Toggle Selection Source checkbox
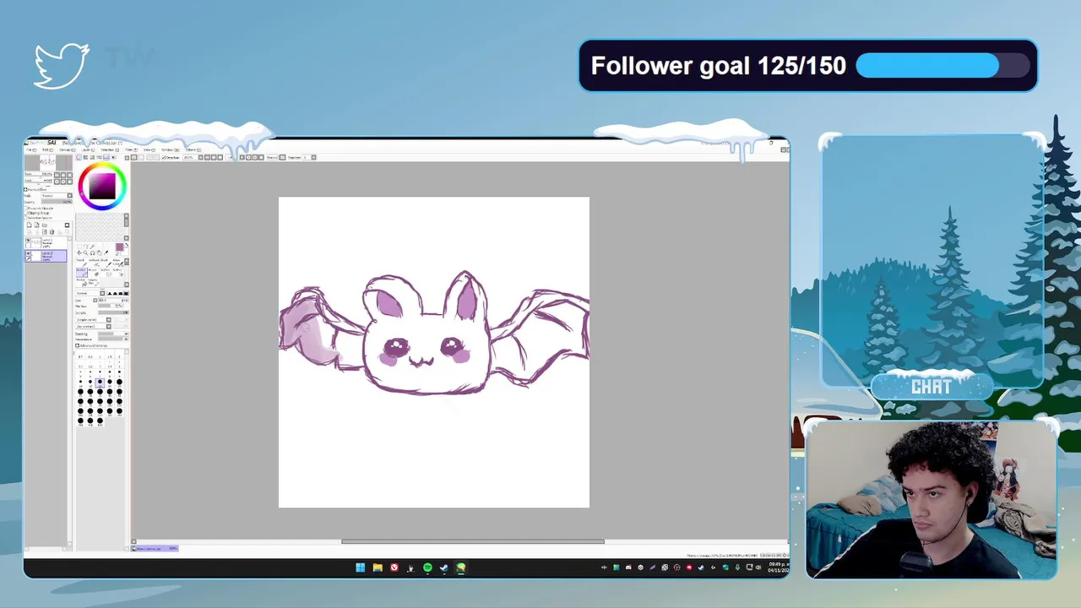This screenshot has height=608, width=1081. click(25, 218)
